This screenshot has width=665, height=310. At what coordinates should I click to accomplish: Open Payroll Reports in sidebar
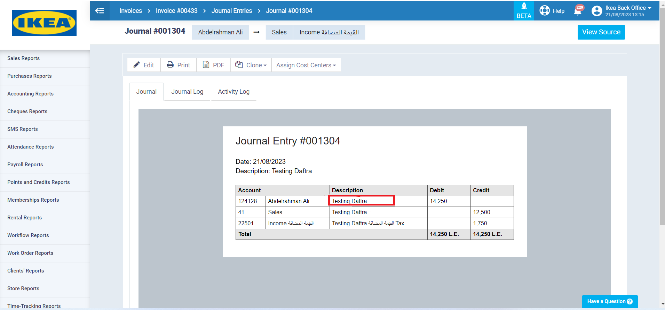click(x=45, y=165)
